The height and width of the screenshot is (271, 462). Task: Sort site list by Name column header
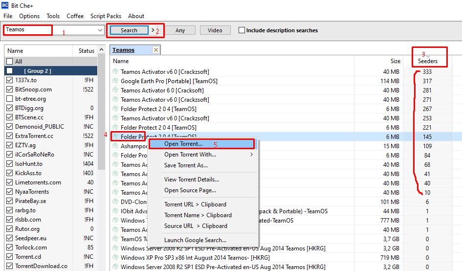(39, 51)
